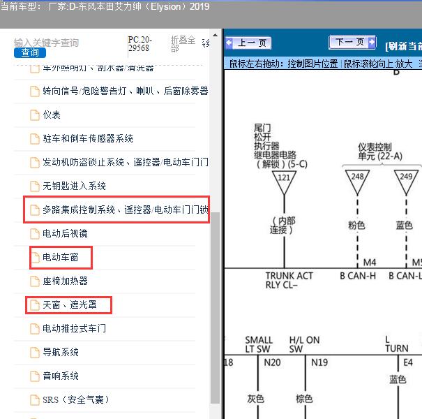Click the sidebar scroll-up arrow
The image size is (422, 419).
tap(215, 36)
